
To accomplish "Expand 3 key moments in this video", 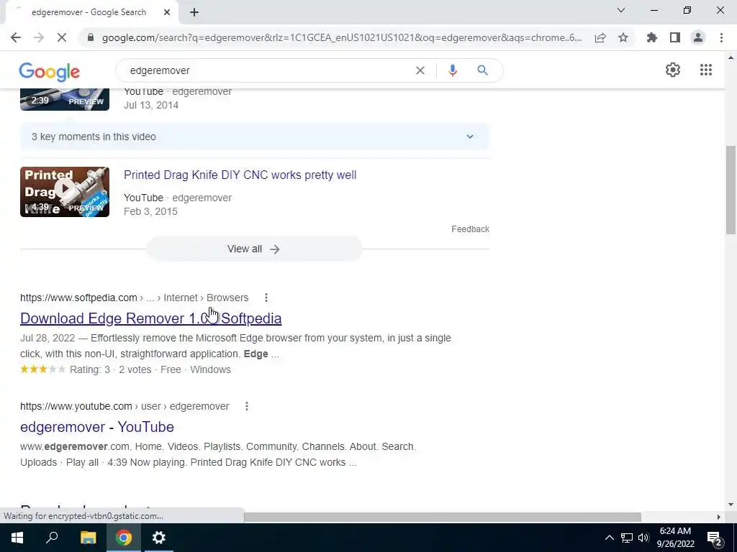I will coord(254,137).
